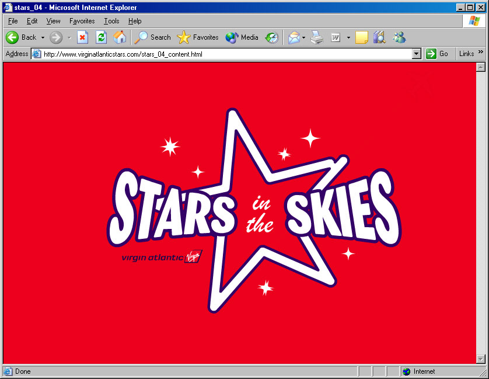Click the virgin atlantic logo
Screen dimensions: 489x379
click(x=162, y=257)
